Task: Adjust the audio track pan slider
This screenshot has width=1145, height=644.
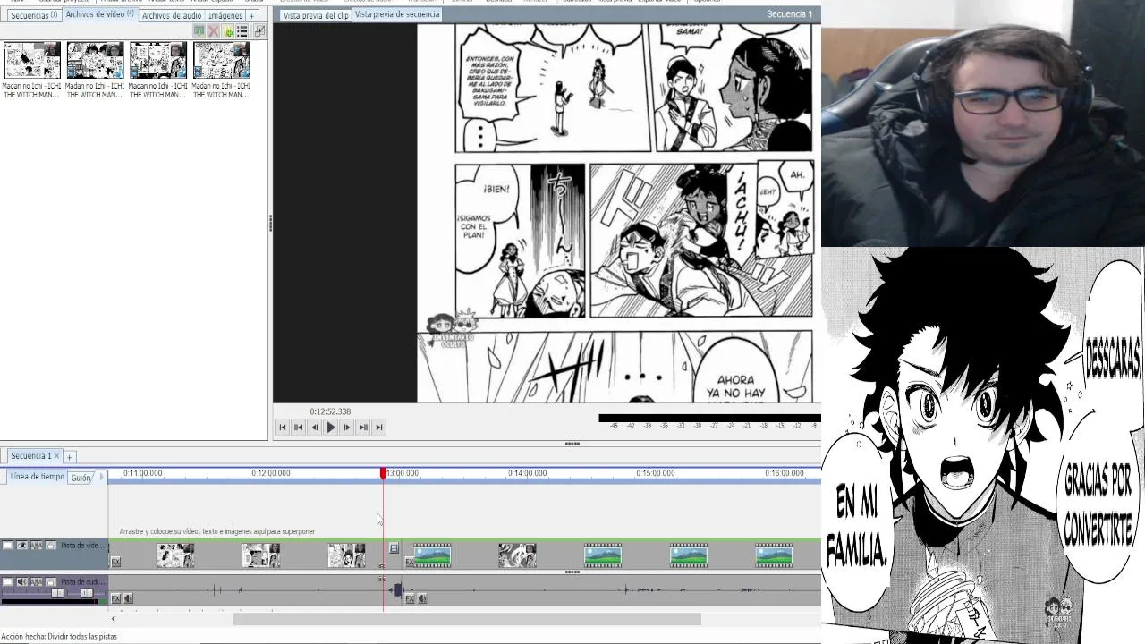Action: coord(87,593)
